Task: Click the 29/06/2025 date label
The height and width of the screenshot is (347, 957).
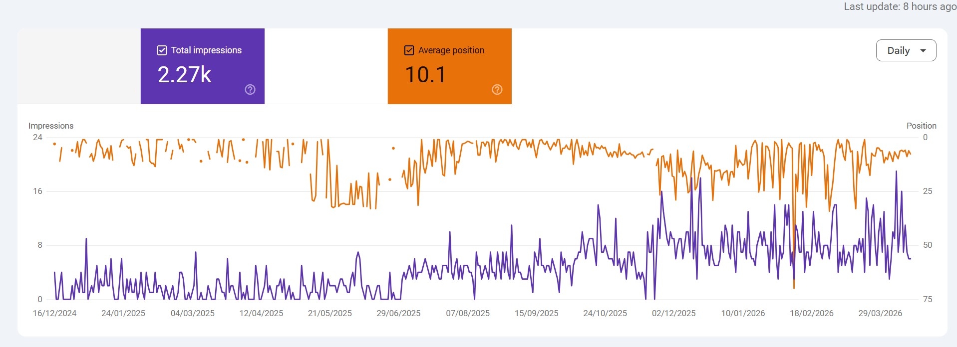Action: 398,313
